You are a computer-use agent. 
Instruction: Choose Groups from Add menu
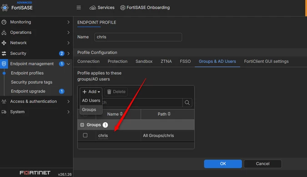pyautogui.click(x=91, y=110)
